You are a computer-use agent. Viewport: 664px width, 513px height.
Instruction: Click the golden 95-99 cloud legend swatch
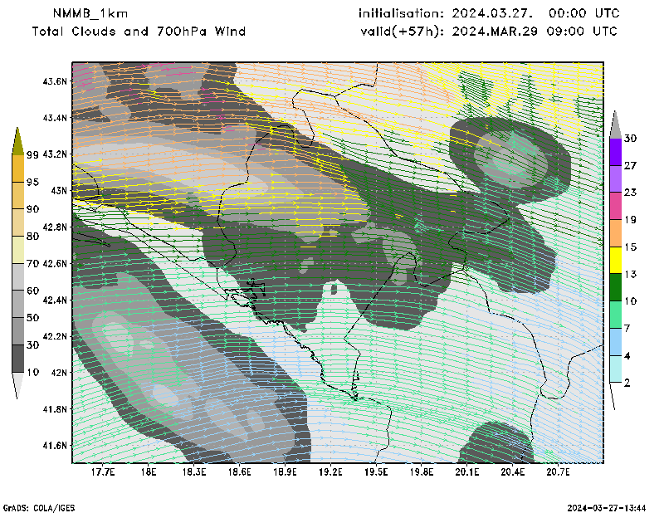[17, 169]
